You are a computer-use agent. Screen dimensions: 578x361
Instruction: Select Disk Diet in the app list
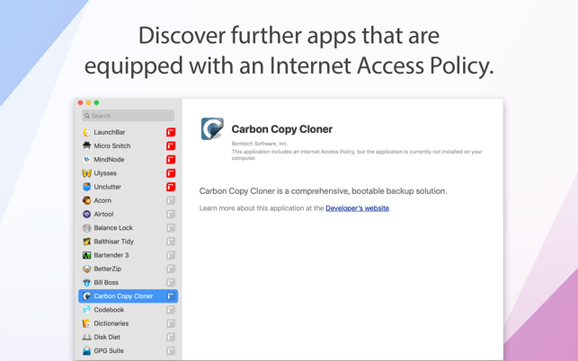point(128,337)
